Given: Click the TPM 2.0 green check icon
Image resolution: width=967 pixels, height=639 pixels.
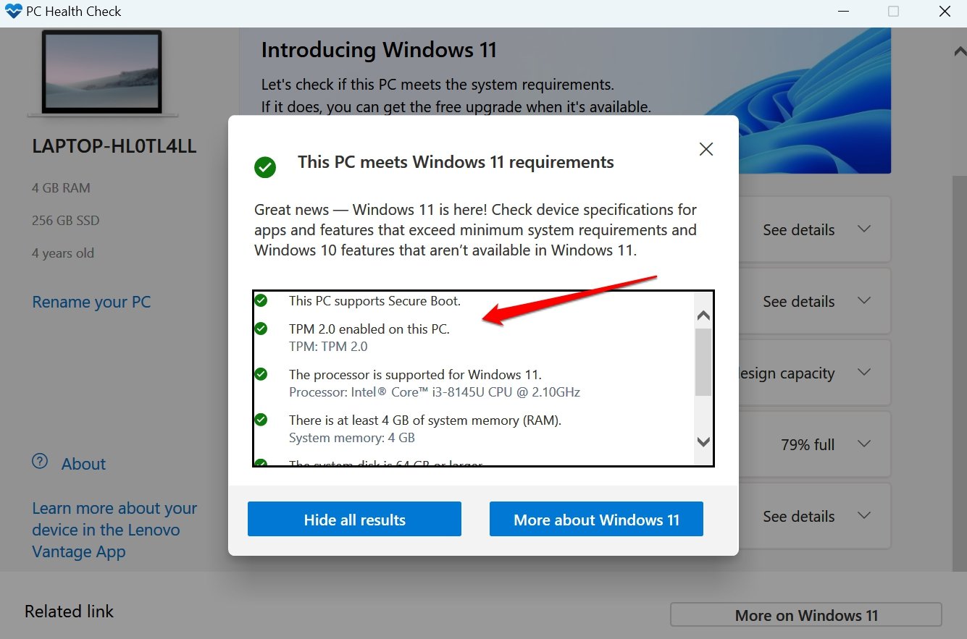Looking at the screenshot, I should pos(261,329).
